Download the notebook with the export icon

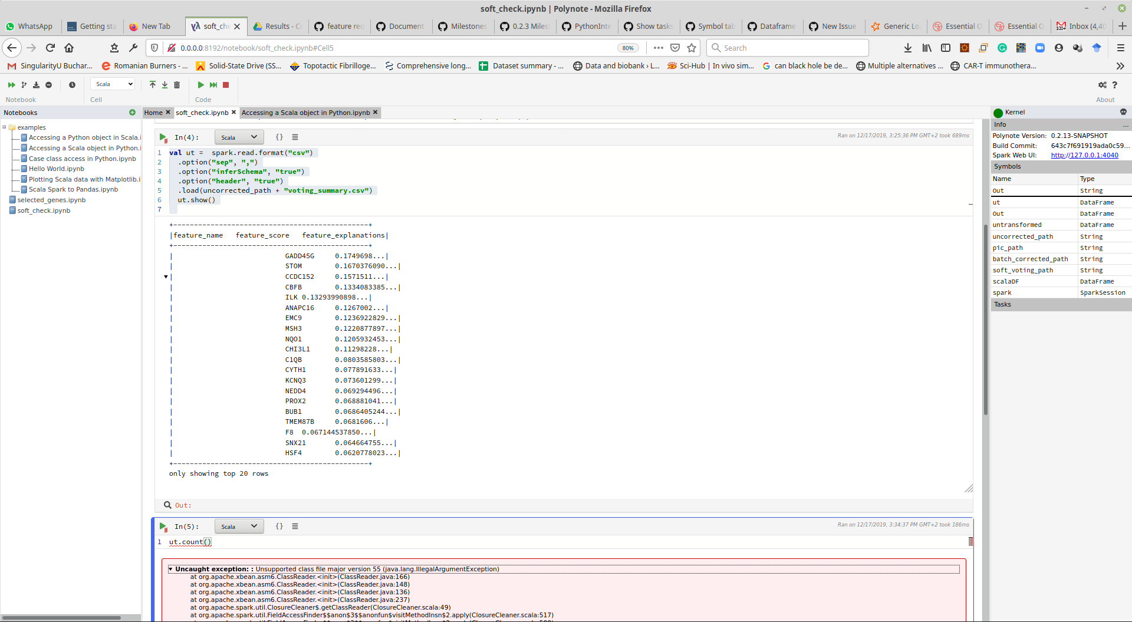pos(36,85)
